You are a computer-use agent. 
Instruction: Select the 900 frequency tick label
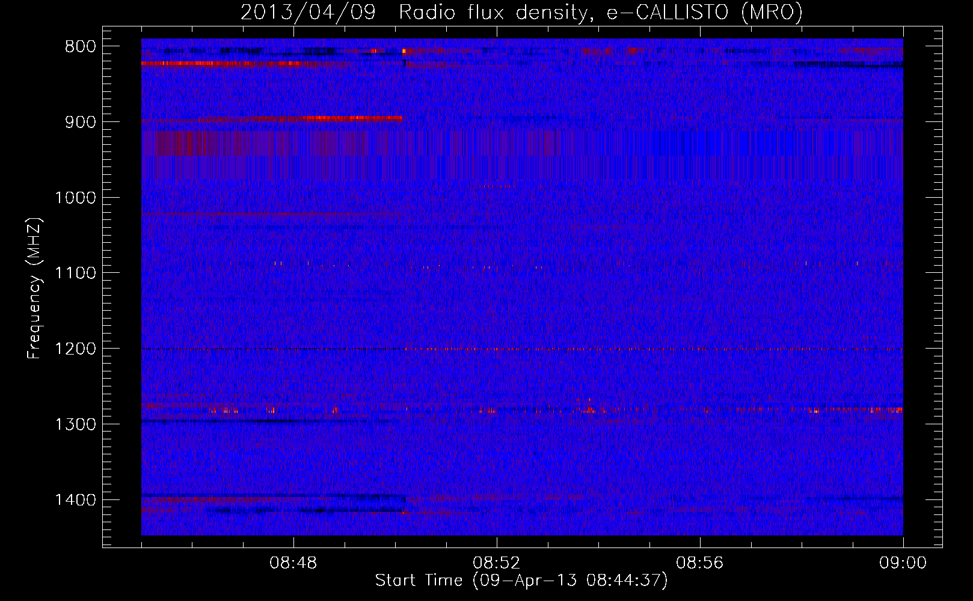pyautogui.click(x=81, y=122)
